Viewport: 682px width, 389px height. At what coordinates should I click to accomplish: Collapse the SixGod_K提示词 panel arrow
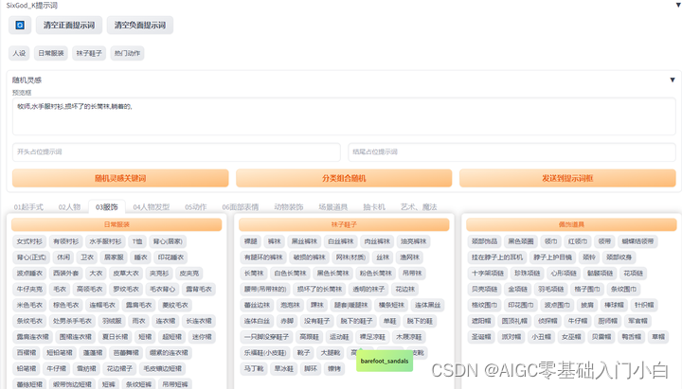[677, 6]
